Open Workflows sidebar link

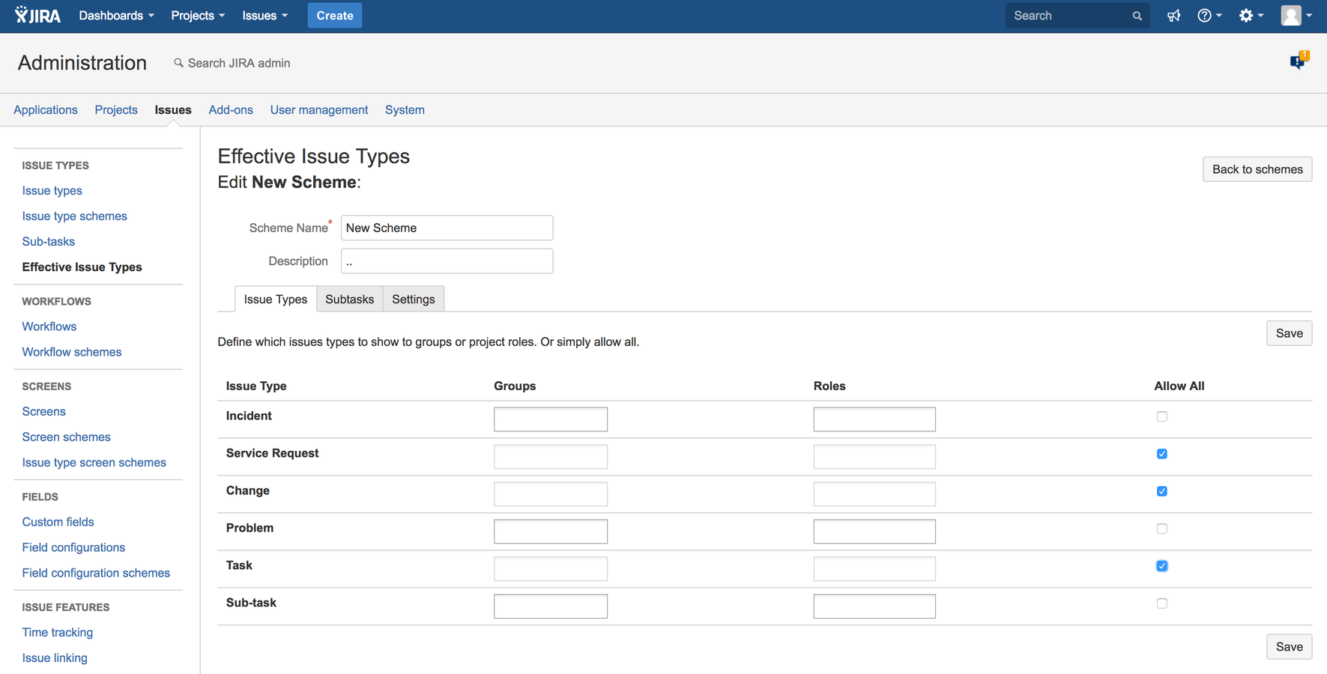(49, 327)
